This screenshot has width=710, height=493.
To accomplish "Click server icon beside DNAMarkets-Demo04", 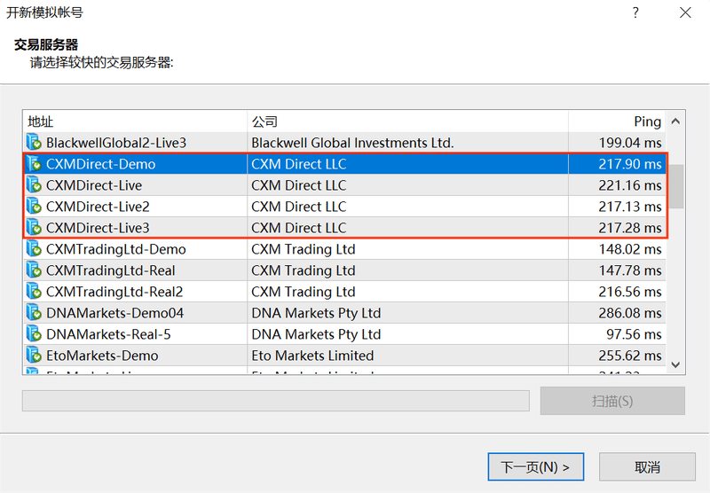I will point(34,312).
